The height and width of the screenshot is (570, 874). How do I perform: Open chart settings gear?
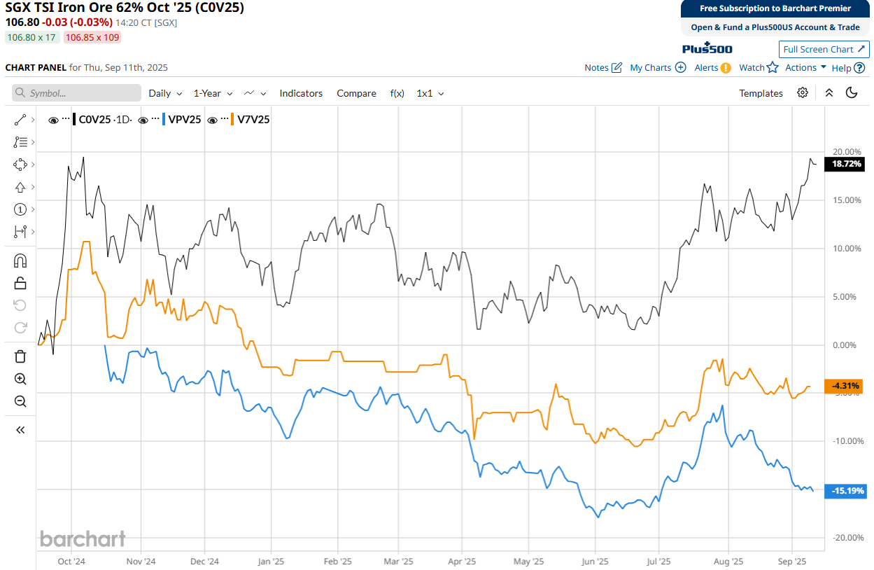tap(803, 93)
